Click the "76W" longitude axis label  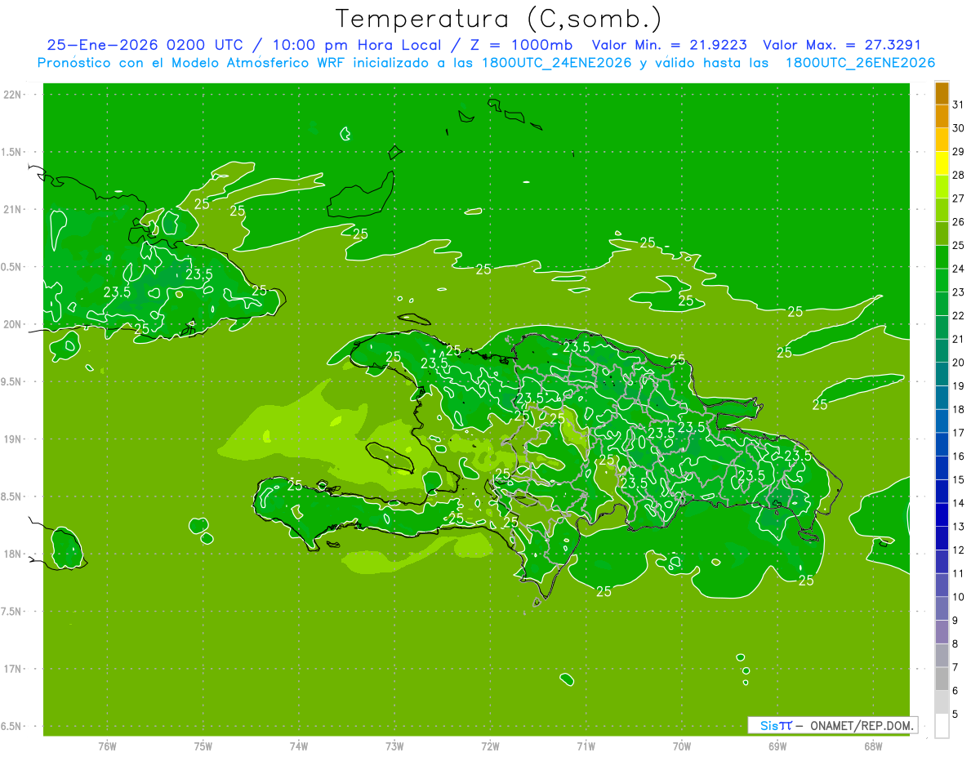(x=107, y=746)
